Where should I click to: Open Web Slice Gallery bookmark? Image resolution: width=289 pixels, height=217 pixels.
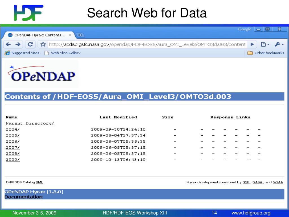pyautogui.click(x=62, y=53)
